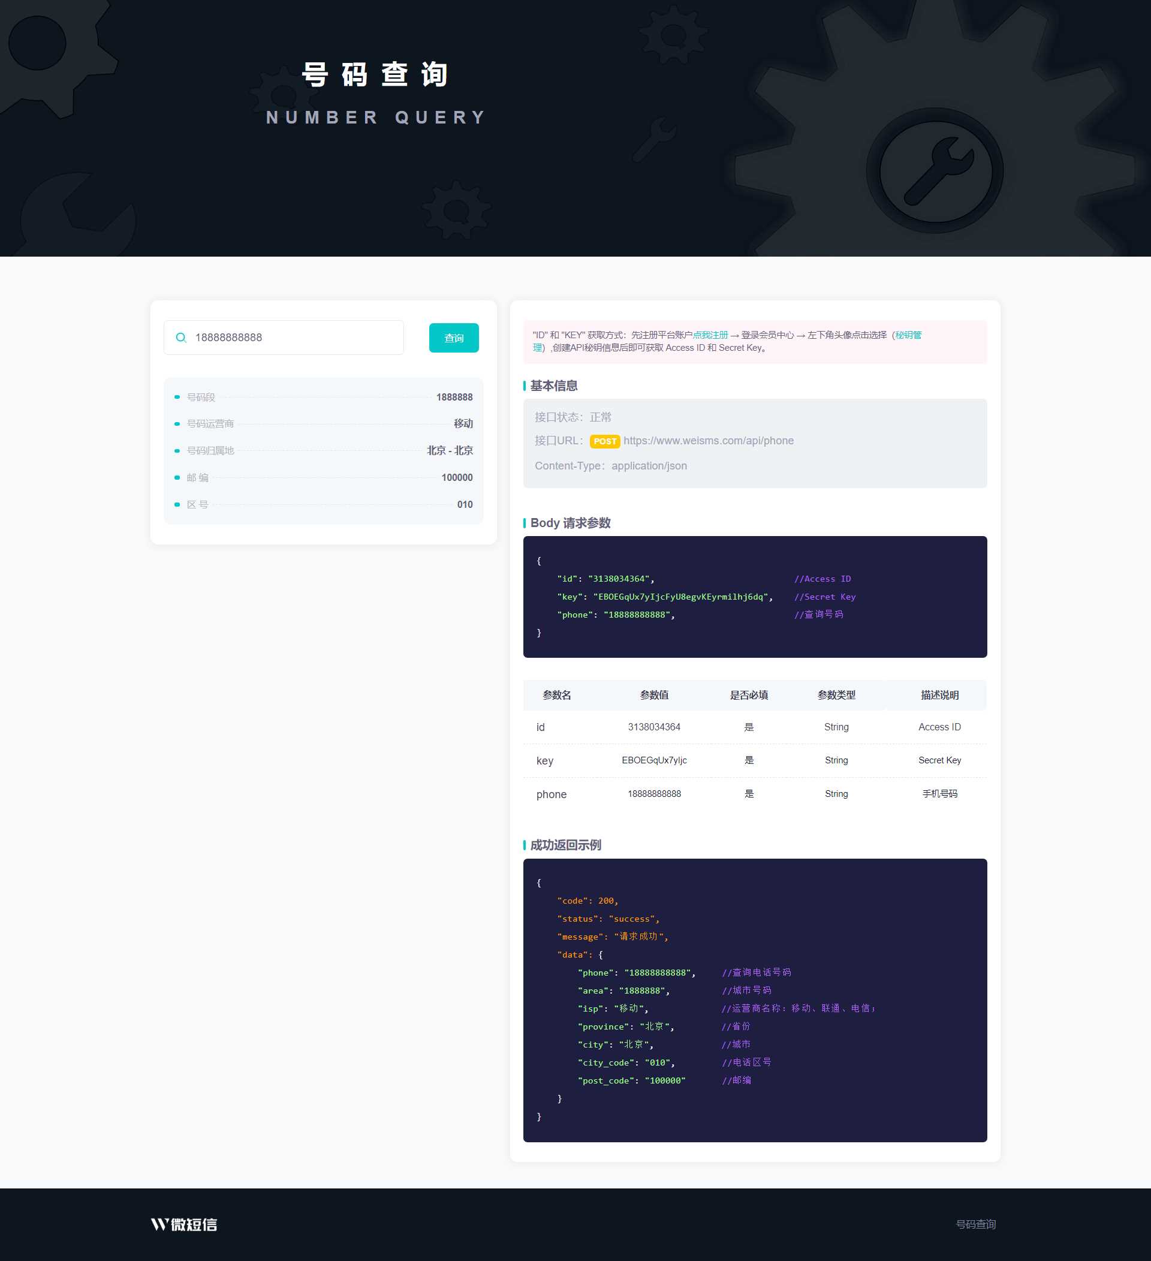Click the 微短信 logo icon in the footer
This screenshot has width=1151, height=1261.
tap(158, 1223)
